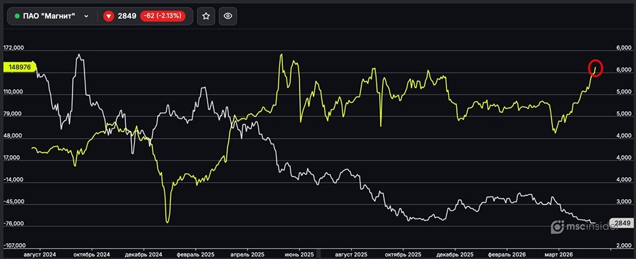
Task: Click the -107,000 axis label
Action: point(14,246)
